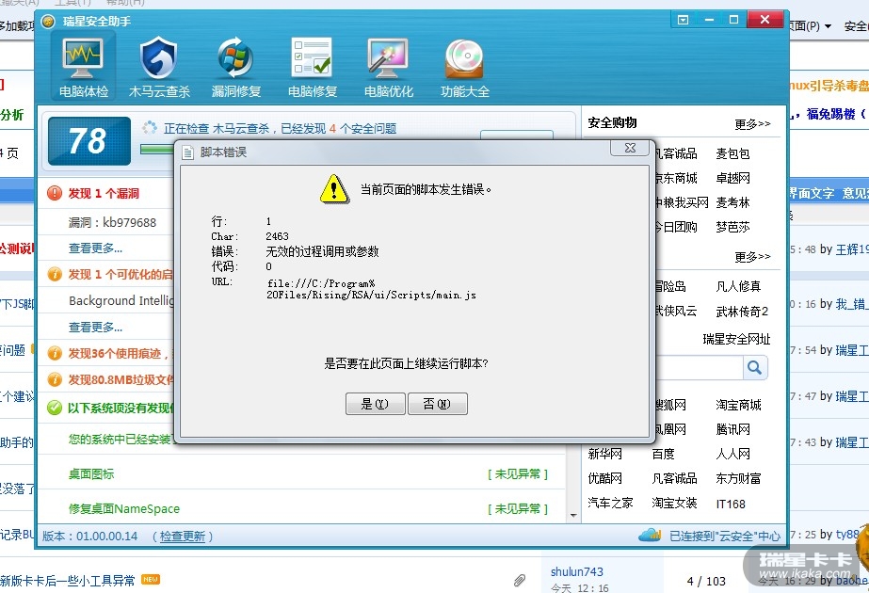This screenshot has height=593, width=869.
Task: Open the 优酷网 link
Action: coord(604,478)
